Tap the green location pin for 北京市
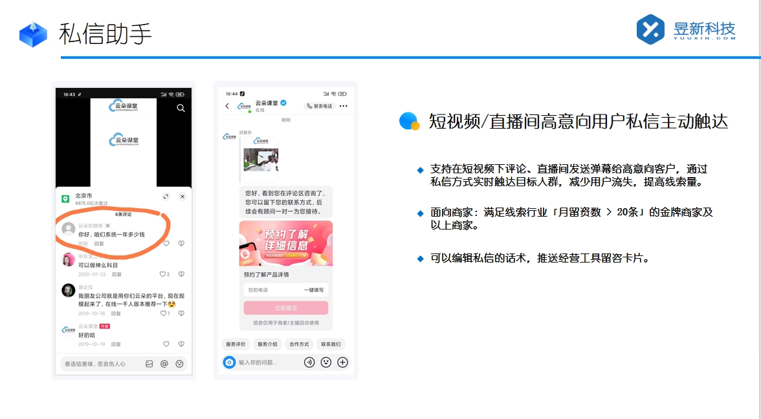 coord(65,198)
